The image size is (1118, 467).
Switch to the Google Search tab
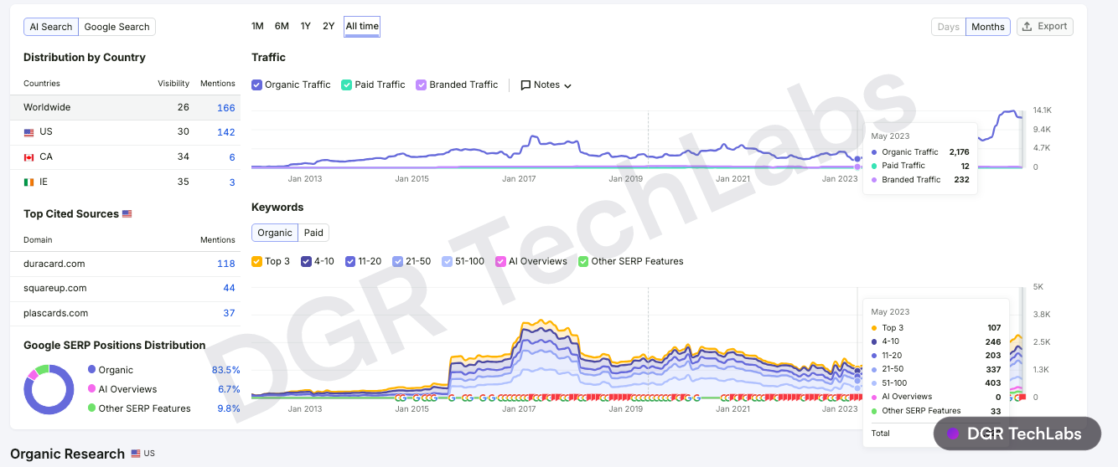(x=116, y=27)
